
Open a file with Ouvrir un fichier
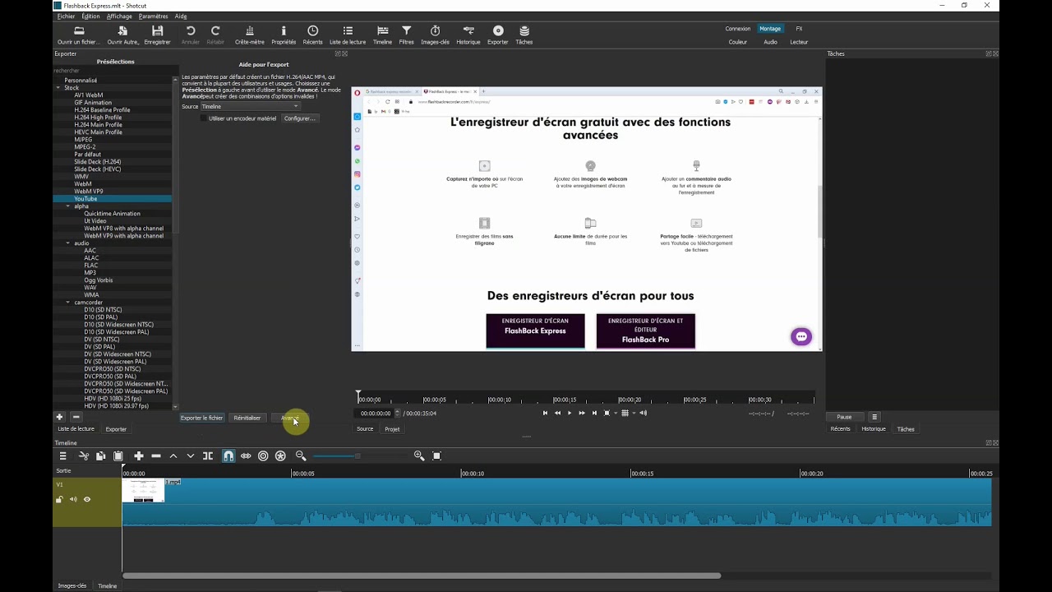pos(78,35)
